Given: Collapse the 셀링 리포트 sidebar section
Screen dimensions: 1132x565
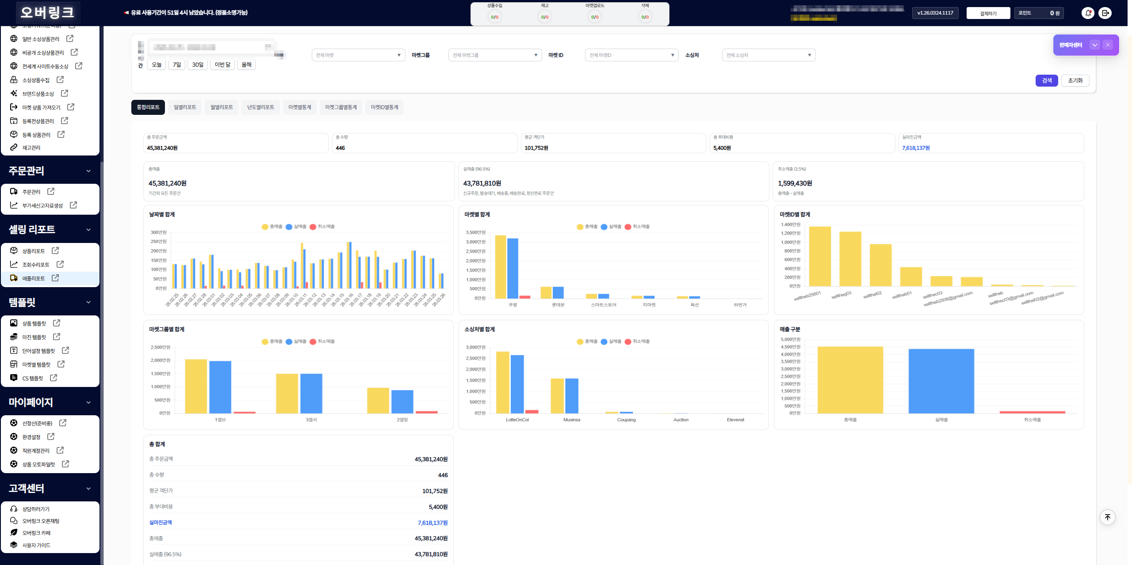Looking at the screenshot, I should pyautogui.click(x=88, y=230).
